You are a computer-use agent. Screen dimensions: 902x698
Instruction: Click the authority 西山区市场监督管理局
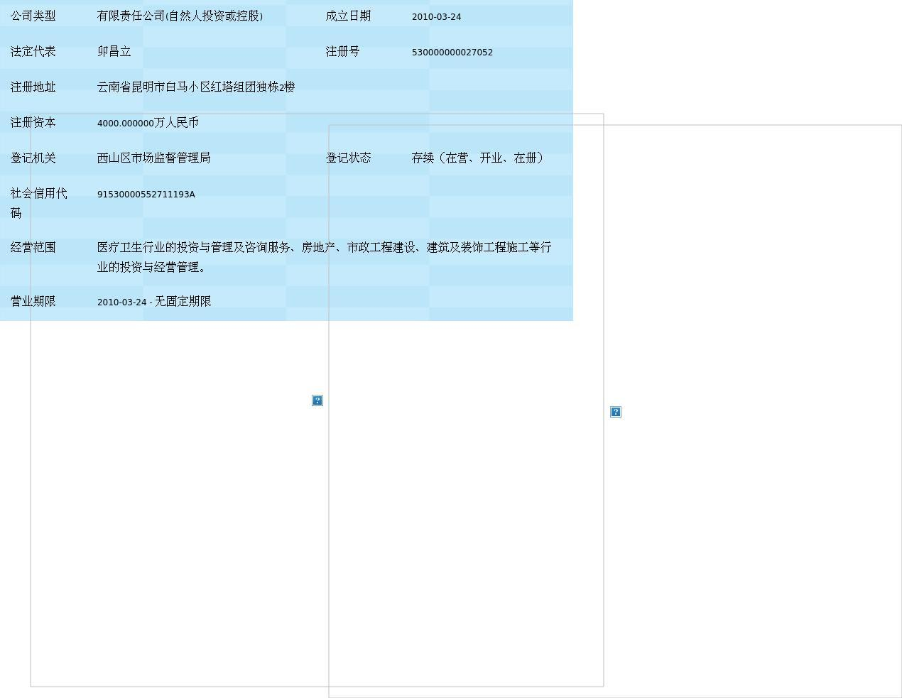[x=154, y=158]
